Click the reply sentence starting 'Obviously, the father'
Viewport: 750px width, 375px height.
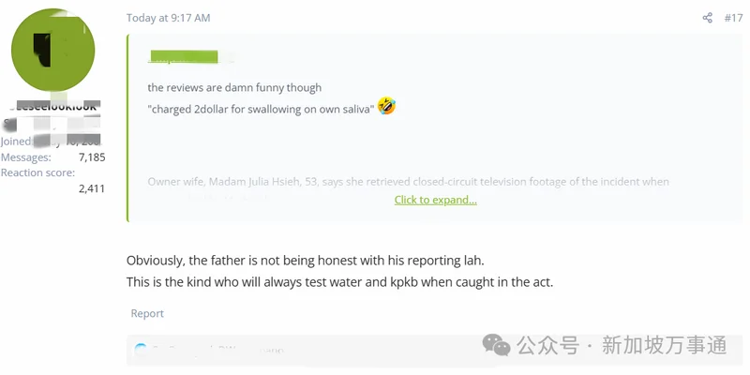click(x=306, y=260)
